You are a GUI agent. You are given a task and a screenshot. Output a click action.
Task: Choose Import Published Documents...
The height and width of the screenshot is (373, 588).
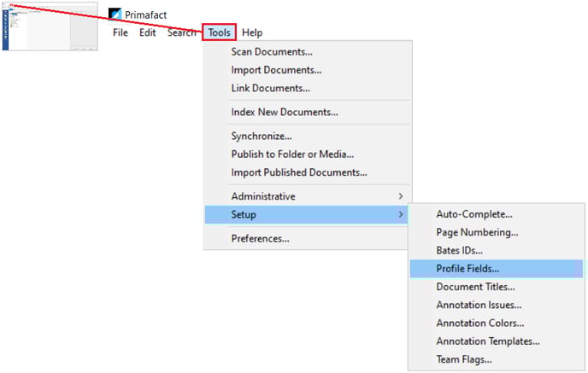point(308,172)
